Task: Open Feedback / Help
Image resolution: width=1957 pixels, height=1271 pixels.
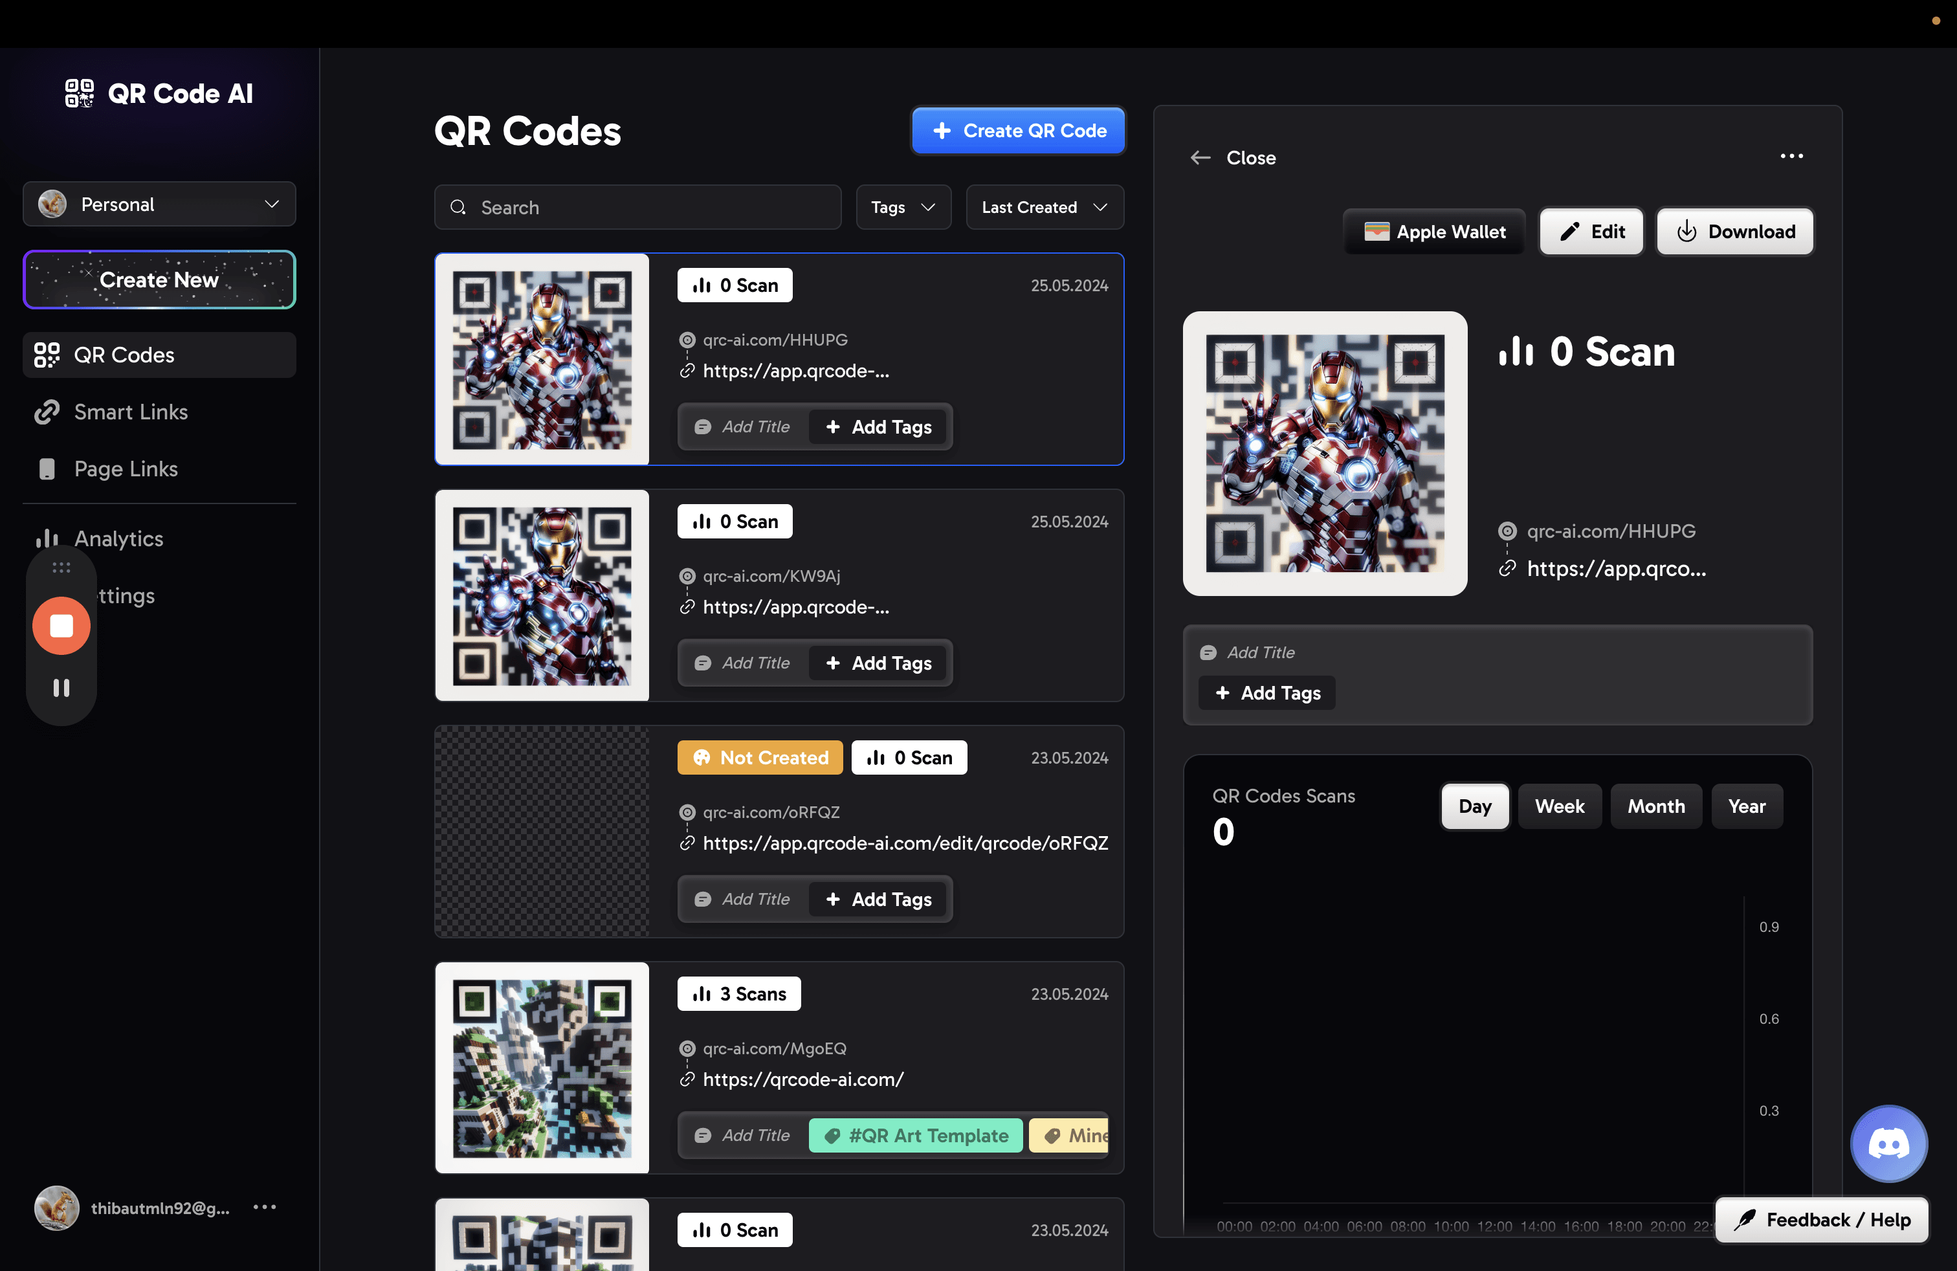Action: pos(1821,1220)
